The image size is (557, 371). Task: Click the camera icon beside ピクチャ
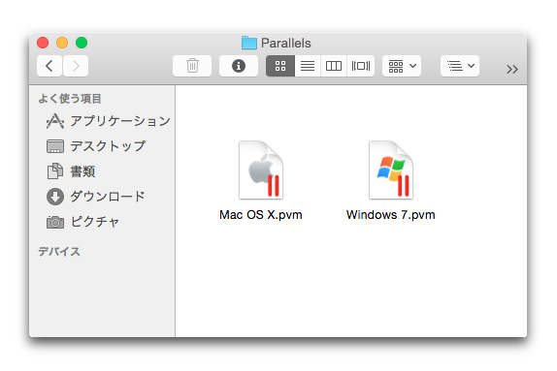55,223
